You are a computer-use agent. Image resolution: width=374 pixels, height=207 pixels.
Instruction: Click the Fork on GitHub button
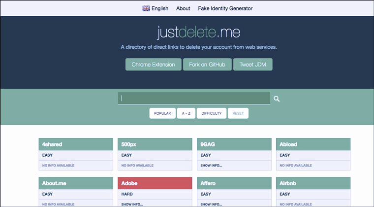tap(207, 65)
